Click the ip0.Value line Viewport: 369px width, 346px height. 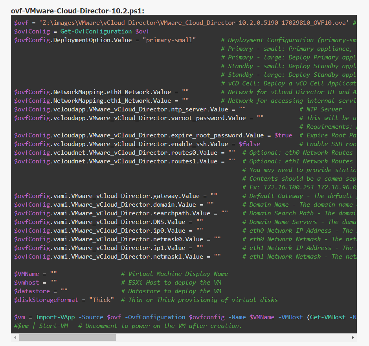tap(108, 231)
